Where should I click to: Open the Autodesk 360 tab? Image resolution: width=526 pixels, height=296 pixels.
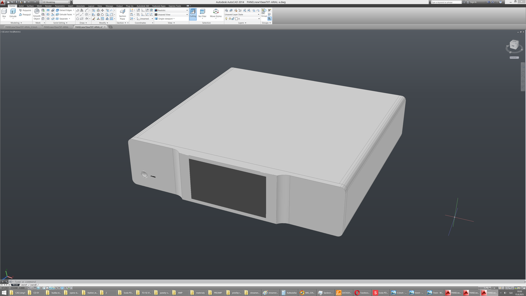point(143,6)
